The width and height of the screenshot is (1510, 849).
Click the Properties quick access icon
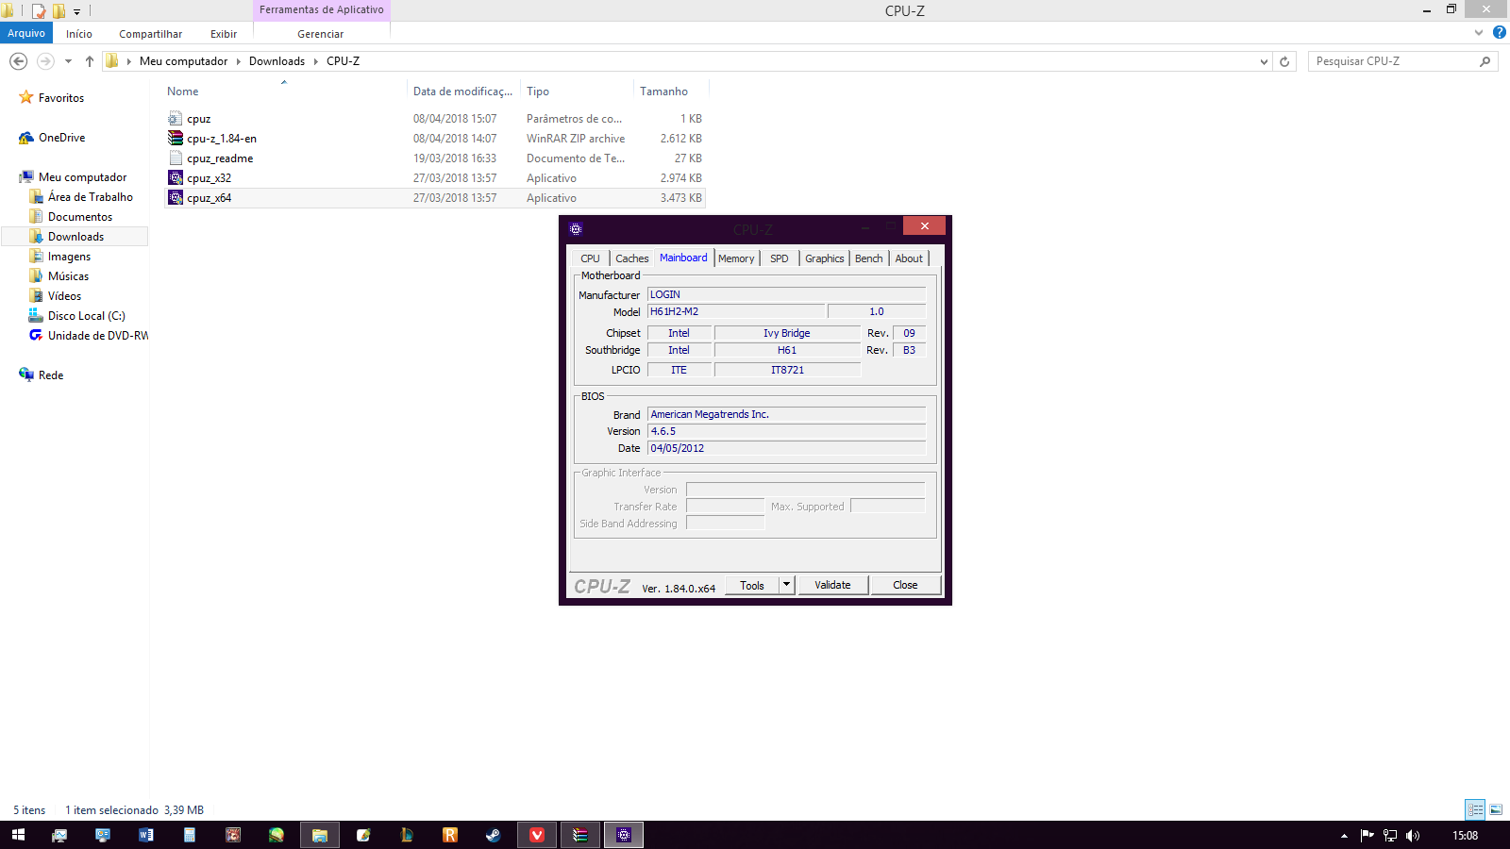pyautogui.click(x=39, y=11)
